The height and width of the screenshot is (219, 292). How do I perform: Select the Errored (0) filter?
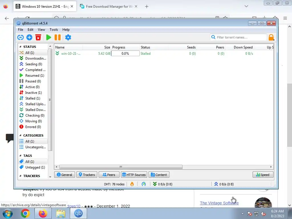pyautogui.click(x=33, y=127)
